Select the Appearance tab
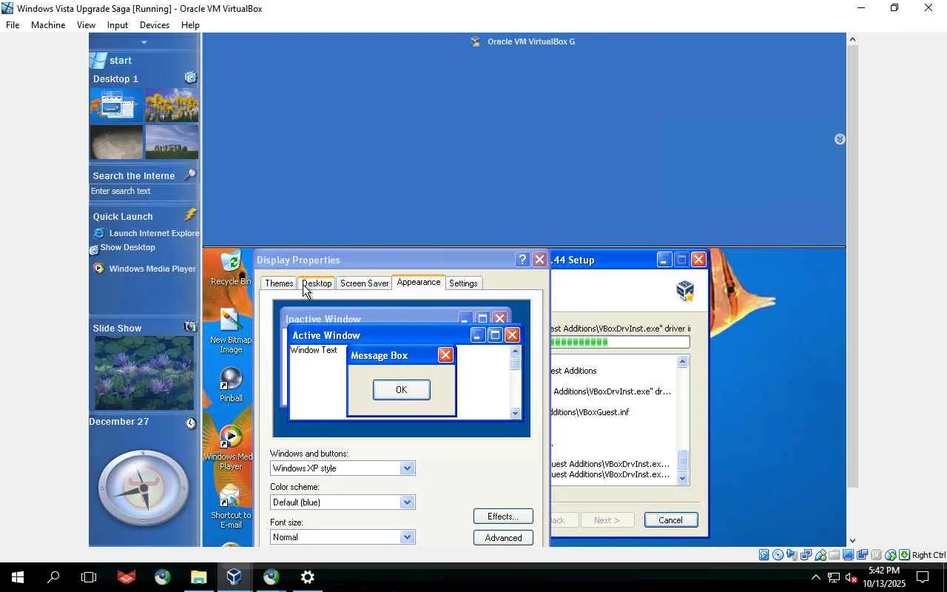The width and height of the screenshot is (947, 592). (x=418, y=282)
